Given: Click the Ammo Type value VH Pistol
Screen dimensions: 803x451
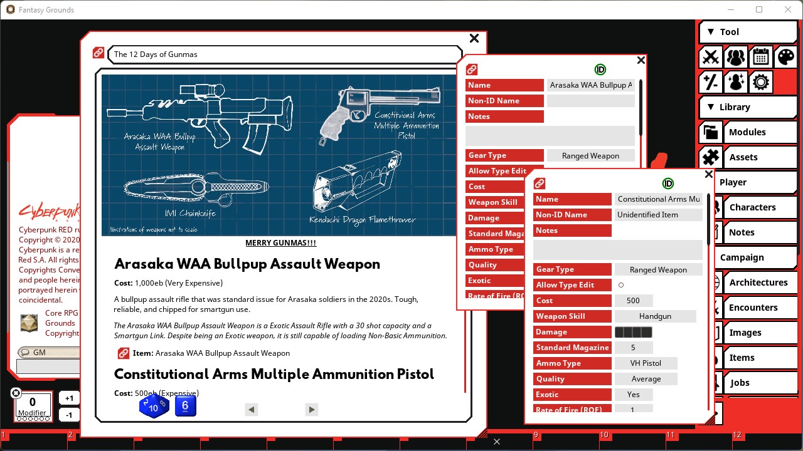Looking at the screenshot, I should (646, 363).
